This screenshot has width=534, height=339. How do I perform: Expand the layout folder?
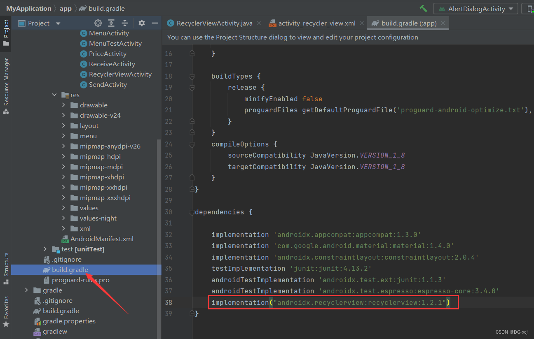(x=63, y=125)
